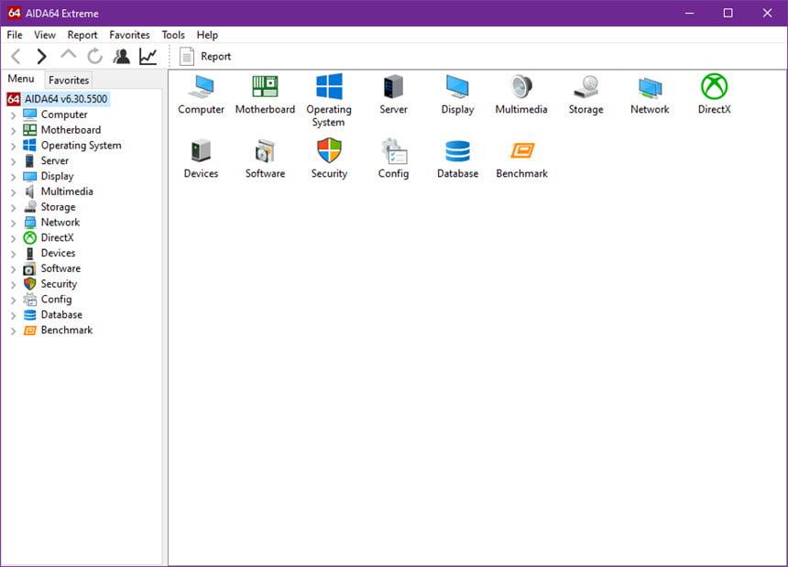Screen dimensions: 788x567
Task: Expand the Storage tree node
Action: tap(13, 207)
